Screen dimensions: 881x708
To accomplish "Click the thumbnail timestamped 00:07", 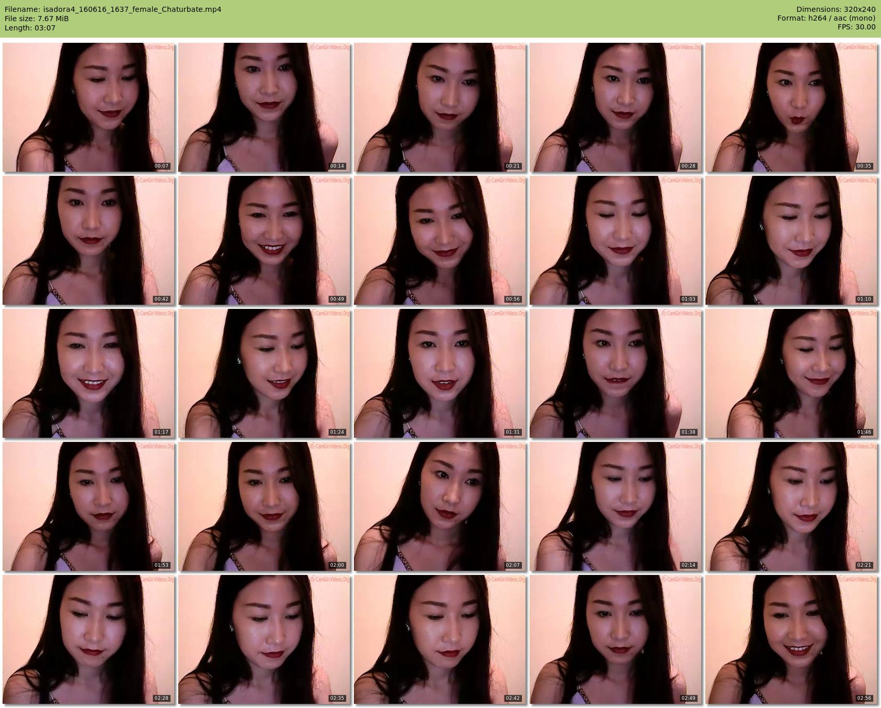I will [x=88, y=107].
